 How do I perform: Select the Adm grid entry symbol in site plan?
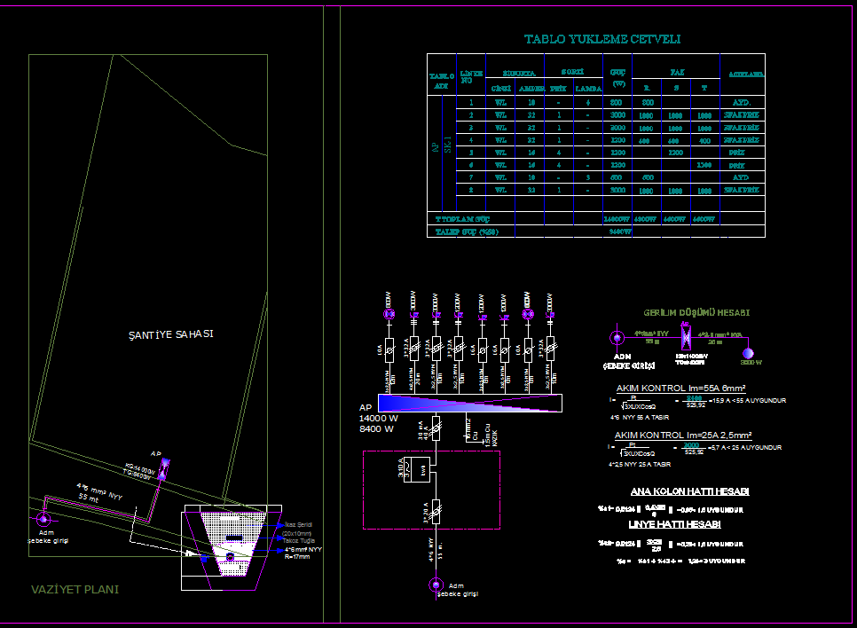42,520
